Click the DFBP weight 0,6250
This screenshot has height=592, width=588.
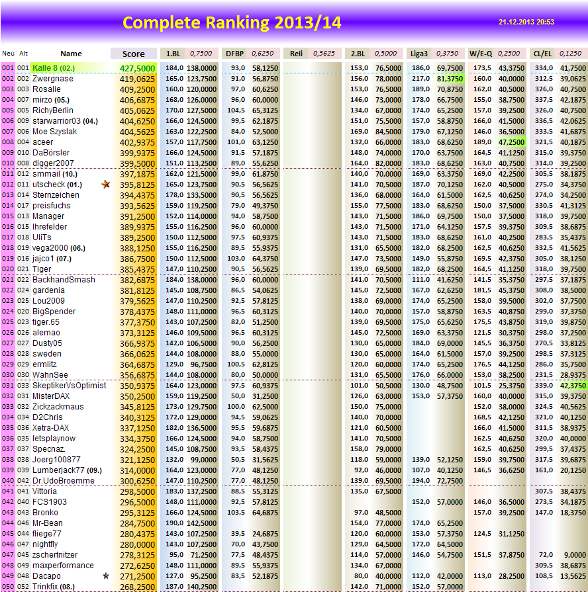pos(263,53)
